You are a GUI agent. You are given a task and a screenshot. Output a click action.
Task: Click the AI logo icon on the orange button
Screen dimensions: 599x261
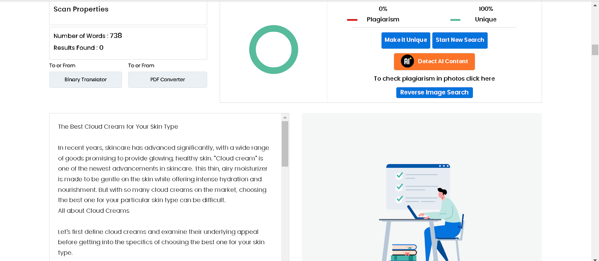point(407,61)
